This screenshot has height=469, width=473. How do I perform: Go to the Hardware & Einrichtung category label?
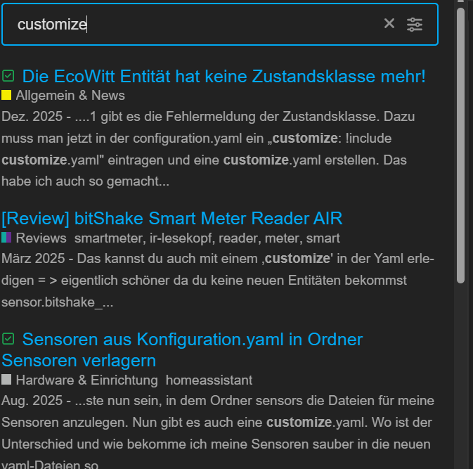coord(86,380)
